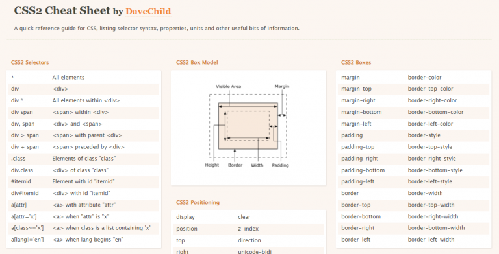Viewport: 499px width, 254px height.
Task: Click '<span> with parent <div>' description
Action: pyautogui.click(x=87, y=135)
